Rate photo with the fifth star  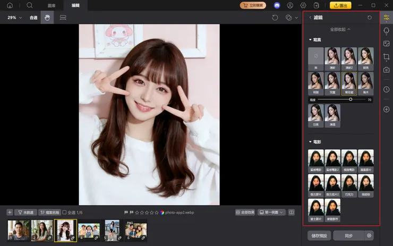(157, 213)
